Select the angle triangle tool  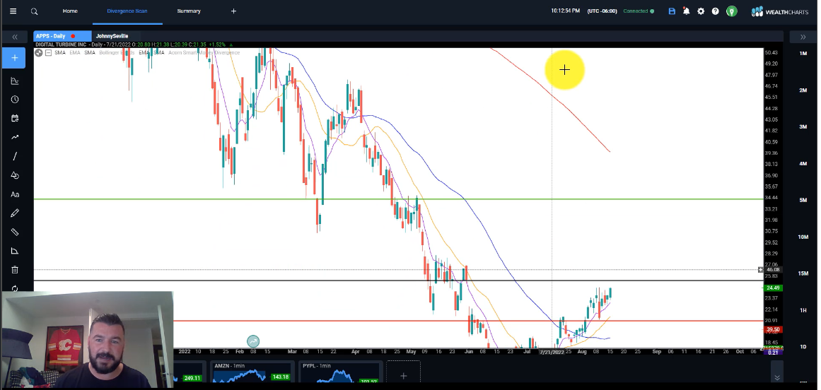click(15, 251)
